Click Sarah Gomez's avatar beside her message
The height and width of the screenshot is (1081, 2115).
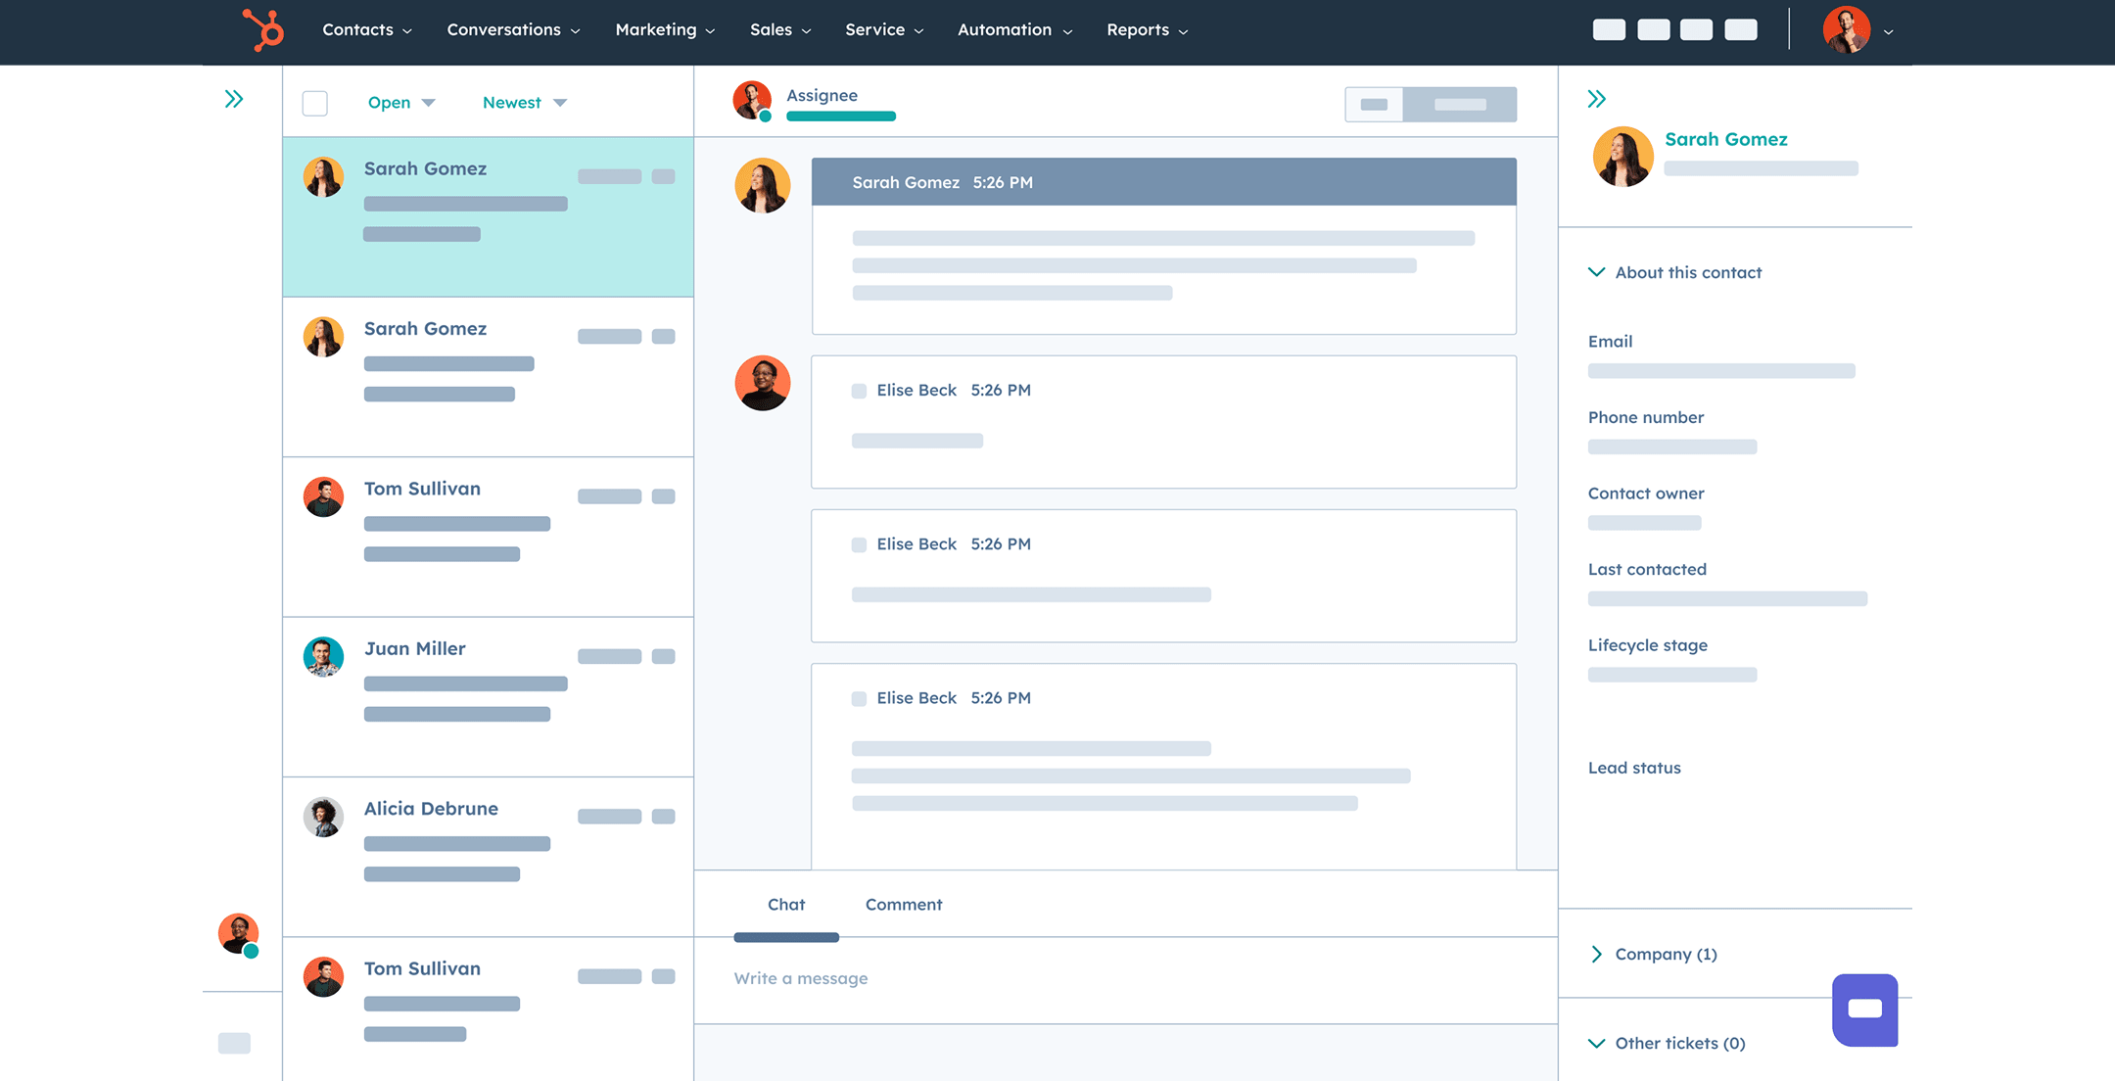(762, 186)
